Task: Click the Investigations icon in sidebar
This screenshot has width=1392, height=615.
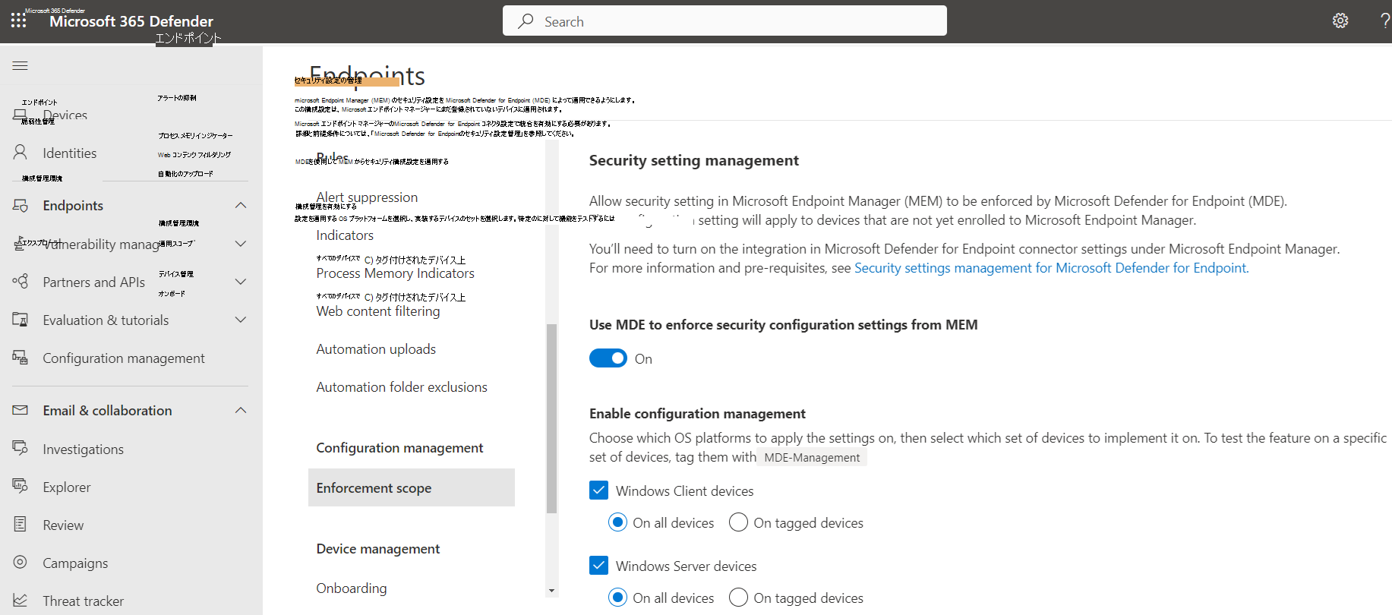Action: click(x=21, y=449)
